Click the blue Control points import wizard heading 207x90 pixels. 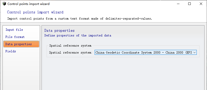[35, 12]
